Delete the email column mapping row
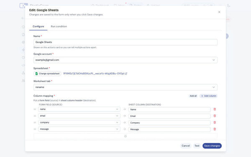Screen dimensions: 251x157 click(x=215, y=116)
